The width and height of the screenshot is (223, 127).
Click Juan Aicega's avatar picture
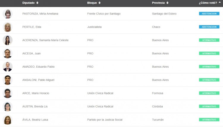[x=7, y=53]
